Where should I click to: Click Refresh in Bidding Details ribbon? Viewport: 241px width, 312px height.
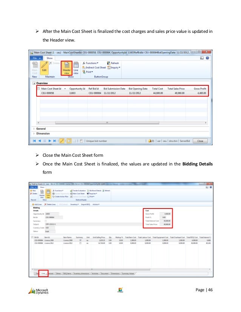tap(106, 191)
